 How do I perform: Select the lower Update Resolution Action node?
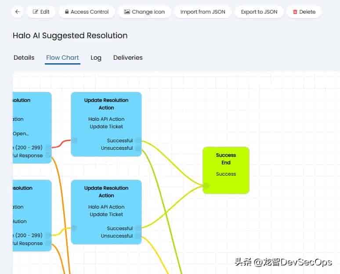tap(106, 212)
